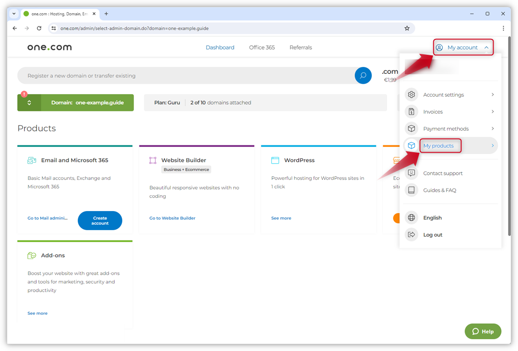
Task: Click the Invoices document icon
Action: coord(411,112)
